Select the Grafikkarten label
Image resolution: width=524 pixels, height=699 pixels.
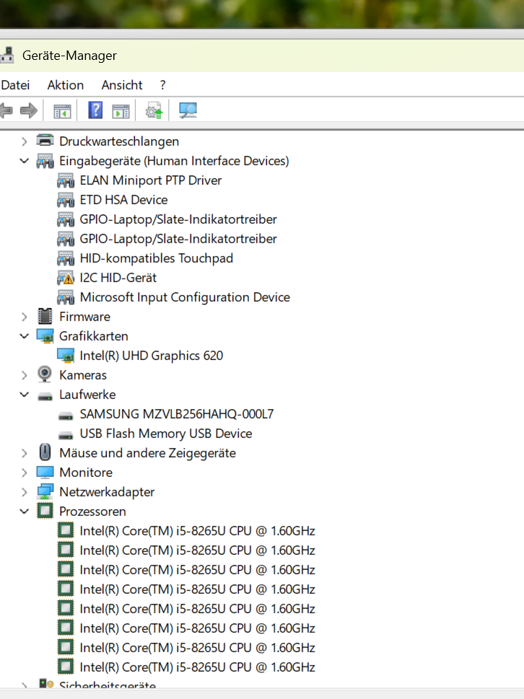point(94,335)
